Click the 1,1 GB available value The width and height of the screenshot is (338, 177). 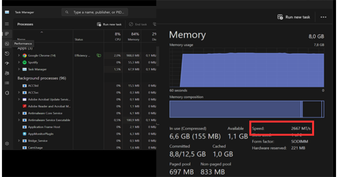pyautogui.click(x=238, y=137)
